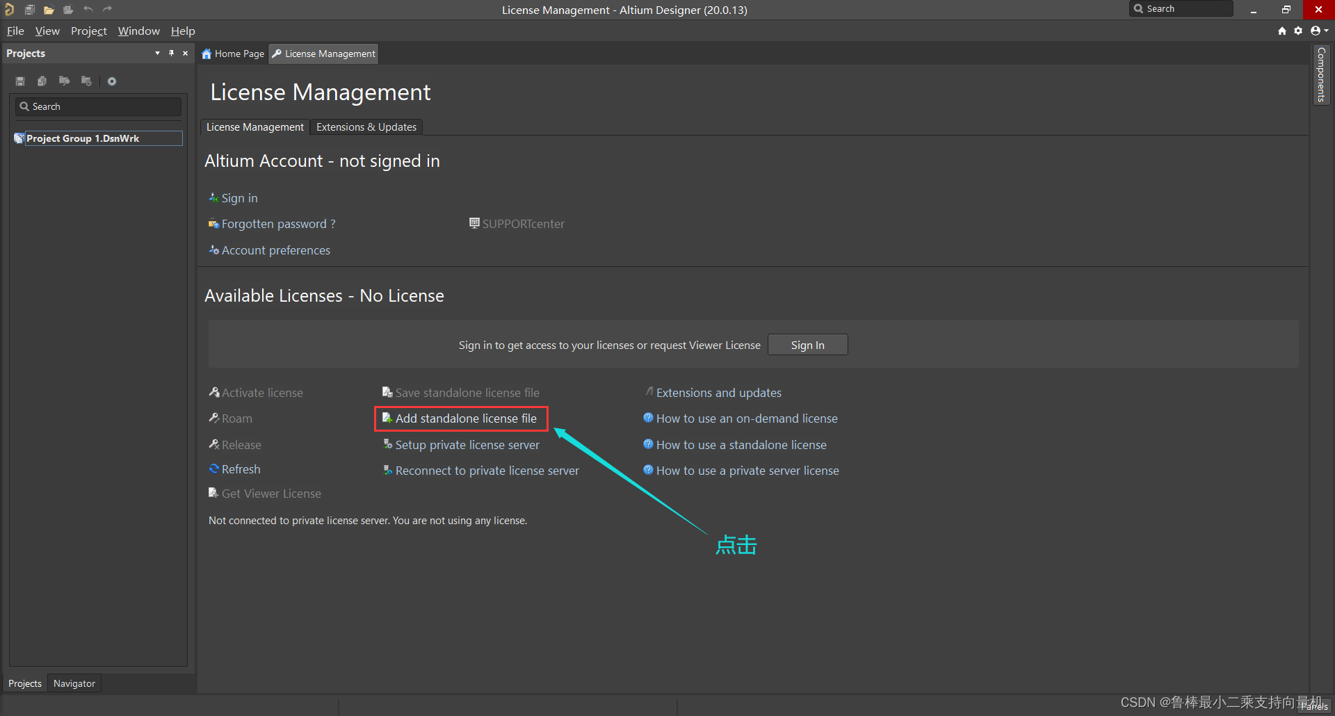Click Refresh licenses link
This screenshot has height=716, width=1335.
coord(241,469)
